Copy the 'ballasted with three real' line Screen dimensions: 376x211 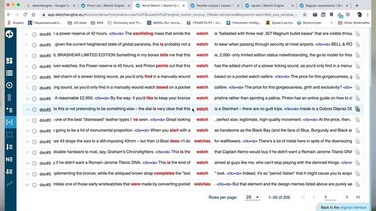[358, 34]
